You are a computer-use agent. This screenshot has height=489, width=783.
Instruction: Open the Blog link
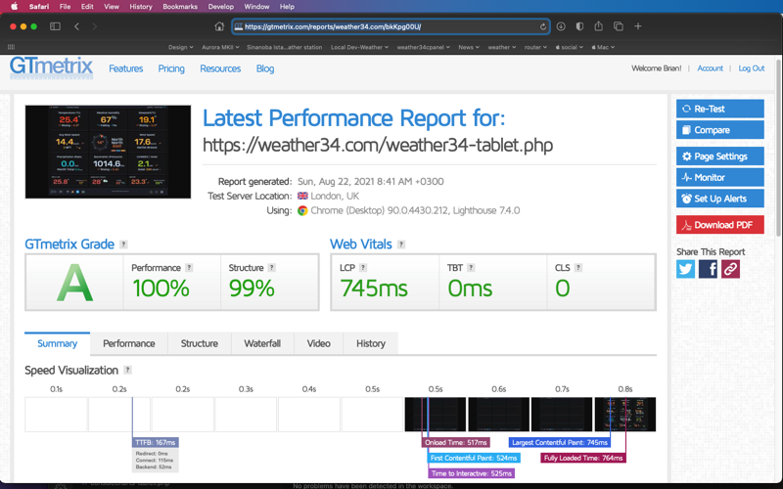pos(265,68)
